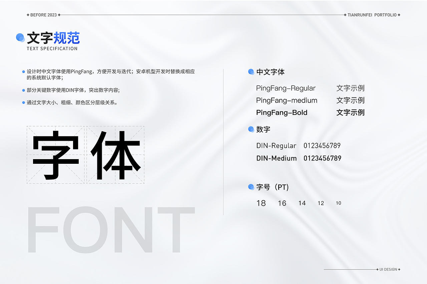Click the text 通过文字大小、粗细、颜色区分层级关系。
Screen dimensions: 427x284
pyautogui.click(x=72, y=103)
